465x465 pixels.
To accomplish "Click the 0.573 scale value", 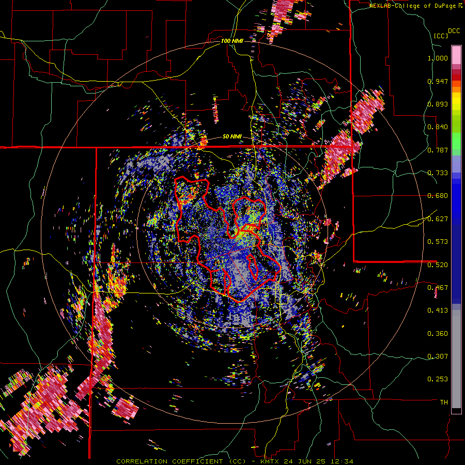I will (438, 242).
